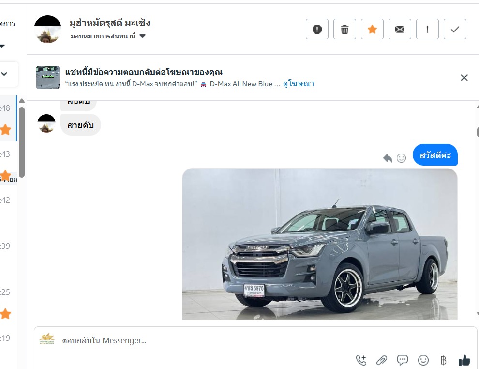The height and width of the screenshot is (369, 479).
Task: Send a thumbs-up like
Action: click(464, 360)
